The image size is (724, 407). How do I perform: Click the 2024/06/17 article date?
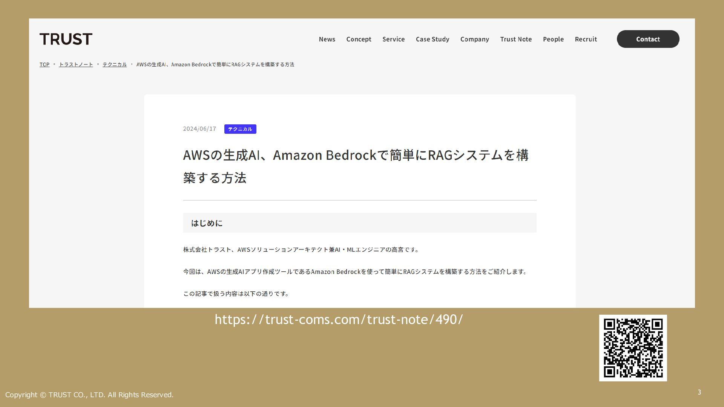point(199,129)
